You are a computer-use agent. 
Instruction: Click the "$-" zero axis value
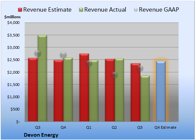[18, 122]
